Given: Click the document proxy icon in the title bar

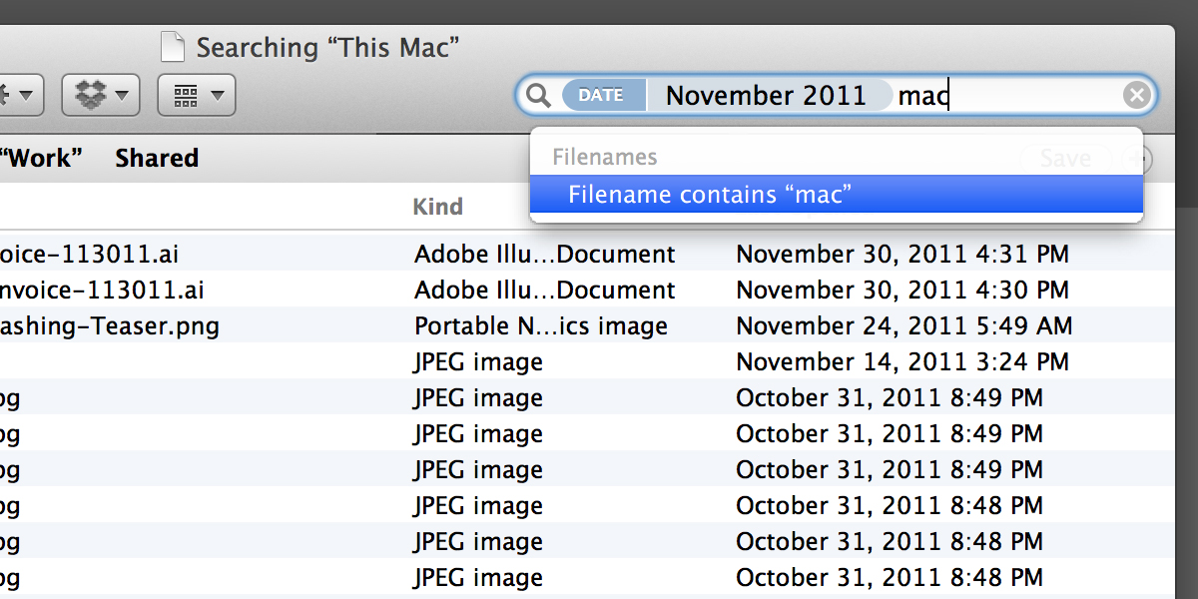Looking at the screenshot, I should click(x=174, y=47).
